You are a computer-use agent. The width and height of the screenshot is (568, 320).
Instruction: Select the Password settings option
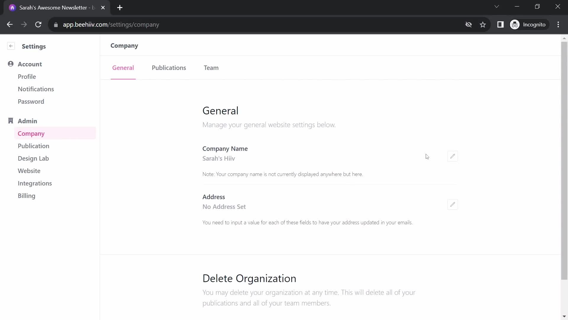[31, 102]
